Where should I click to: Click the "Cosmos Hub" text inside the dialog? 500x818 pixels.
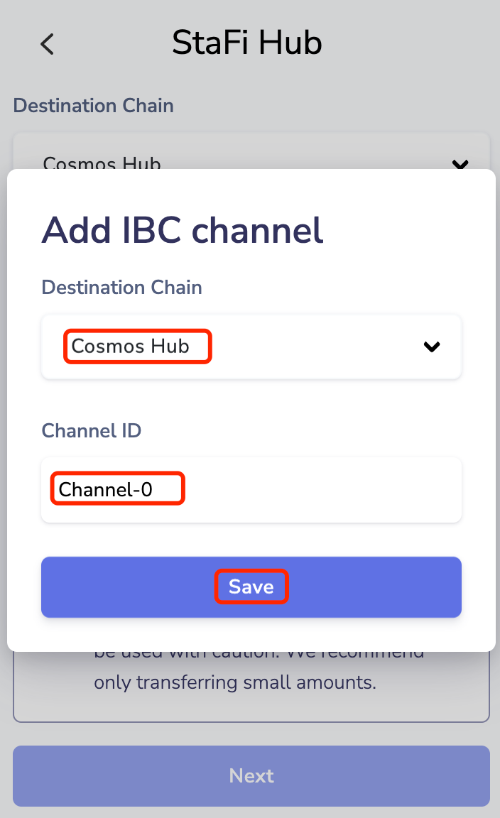click(131, 347)
